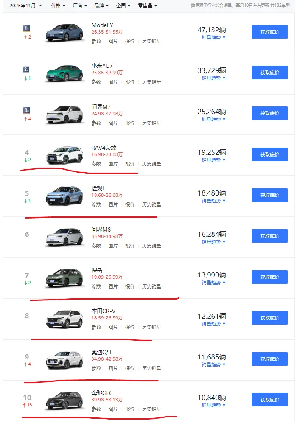
Task: Open 参数 link for RAV4荣放
Action: 96,164
